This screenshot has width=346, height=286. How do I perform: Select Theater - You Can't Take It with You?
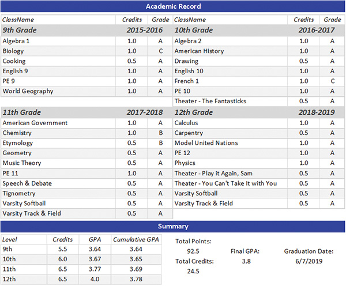[x=225, y=183]
